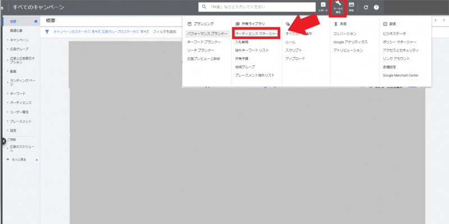Click the すべてのキャンペーン header title
Viewport: 449px width, 224px height.
[38, 7]
